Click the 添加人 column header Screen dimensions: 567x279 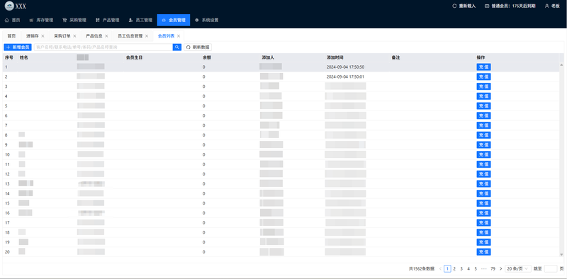[x=268, y=57]
